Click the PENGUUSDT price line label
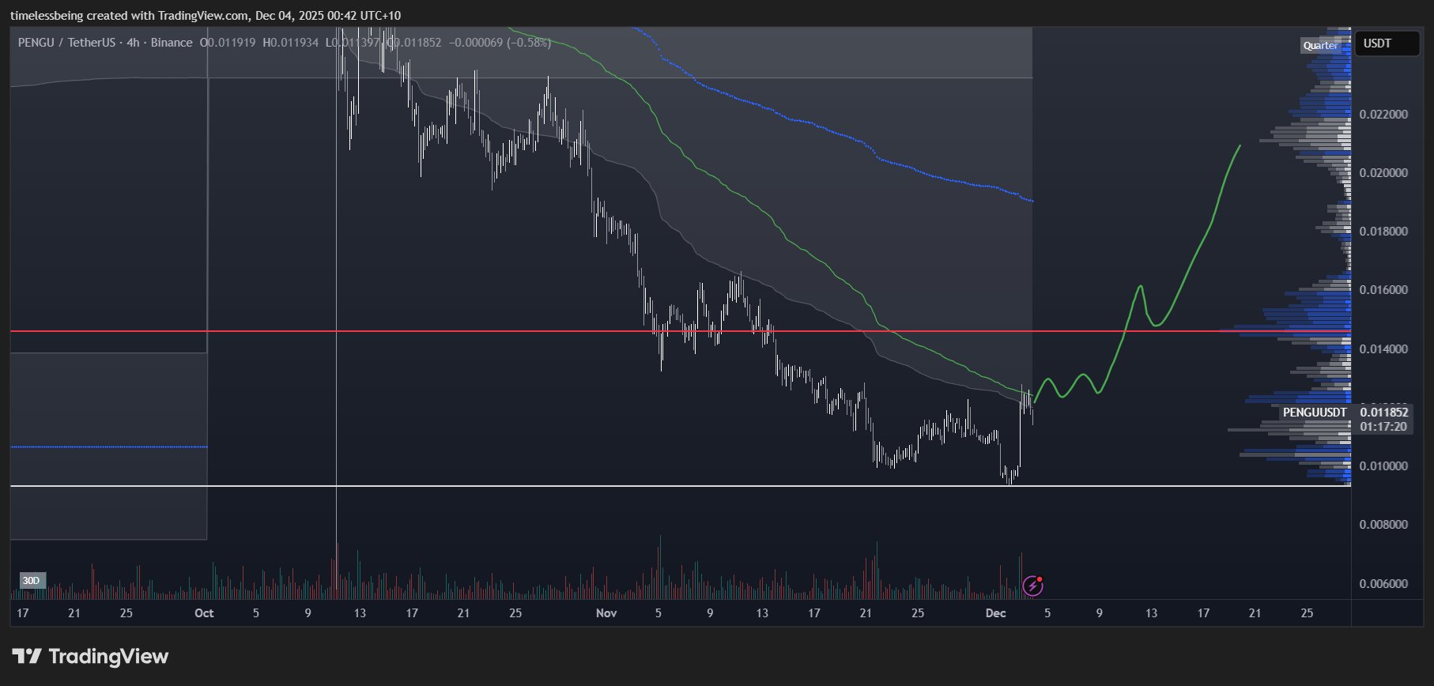This screenshot has width=1434, height=686. coord(1314,413)
